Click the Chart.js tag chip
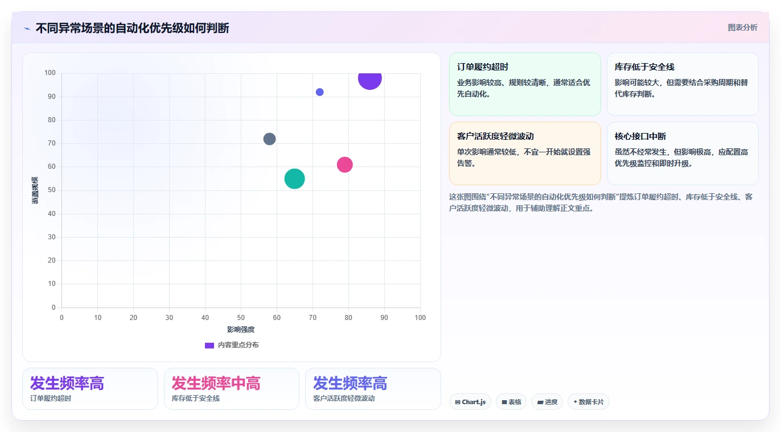The height and width of the screenshot is (432, 781). [x=470, y=402]
